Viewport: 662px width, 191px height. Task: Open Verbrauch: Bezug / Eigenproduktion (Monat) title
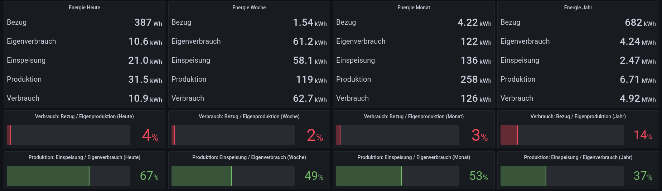414,116
